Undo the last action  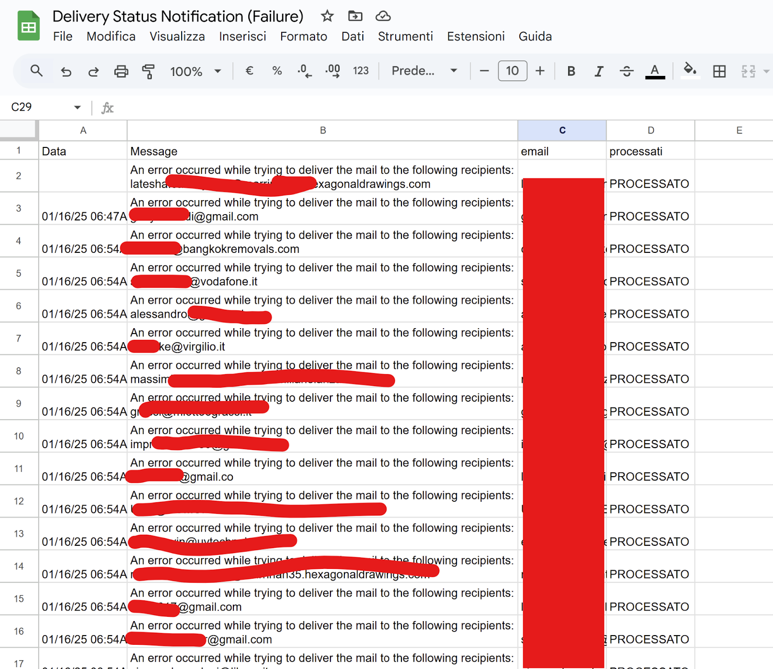tap(66, 72)
